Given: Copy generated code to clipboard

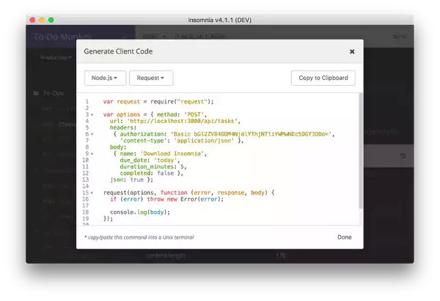Looking at the screenshot, I should (323, 78).
